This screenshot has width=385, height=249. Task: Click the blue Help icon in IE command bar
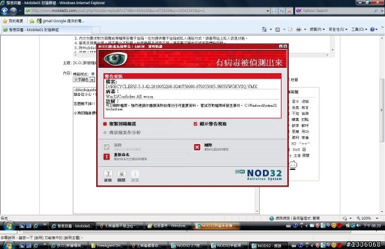pyautogui.click(x=372, y=29)
